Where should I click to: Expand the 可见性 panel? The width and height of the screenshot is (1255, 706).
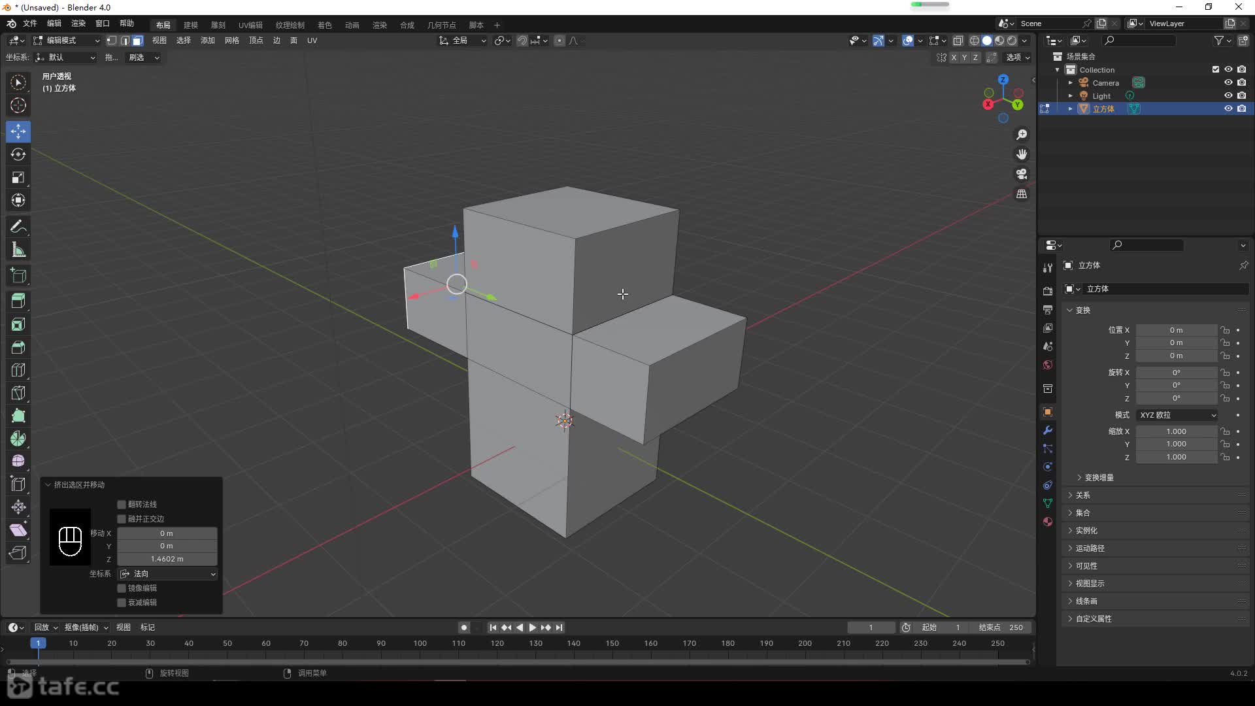click(x=1086, y=566)
